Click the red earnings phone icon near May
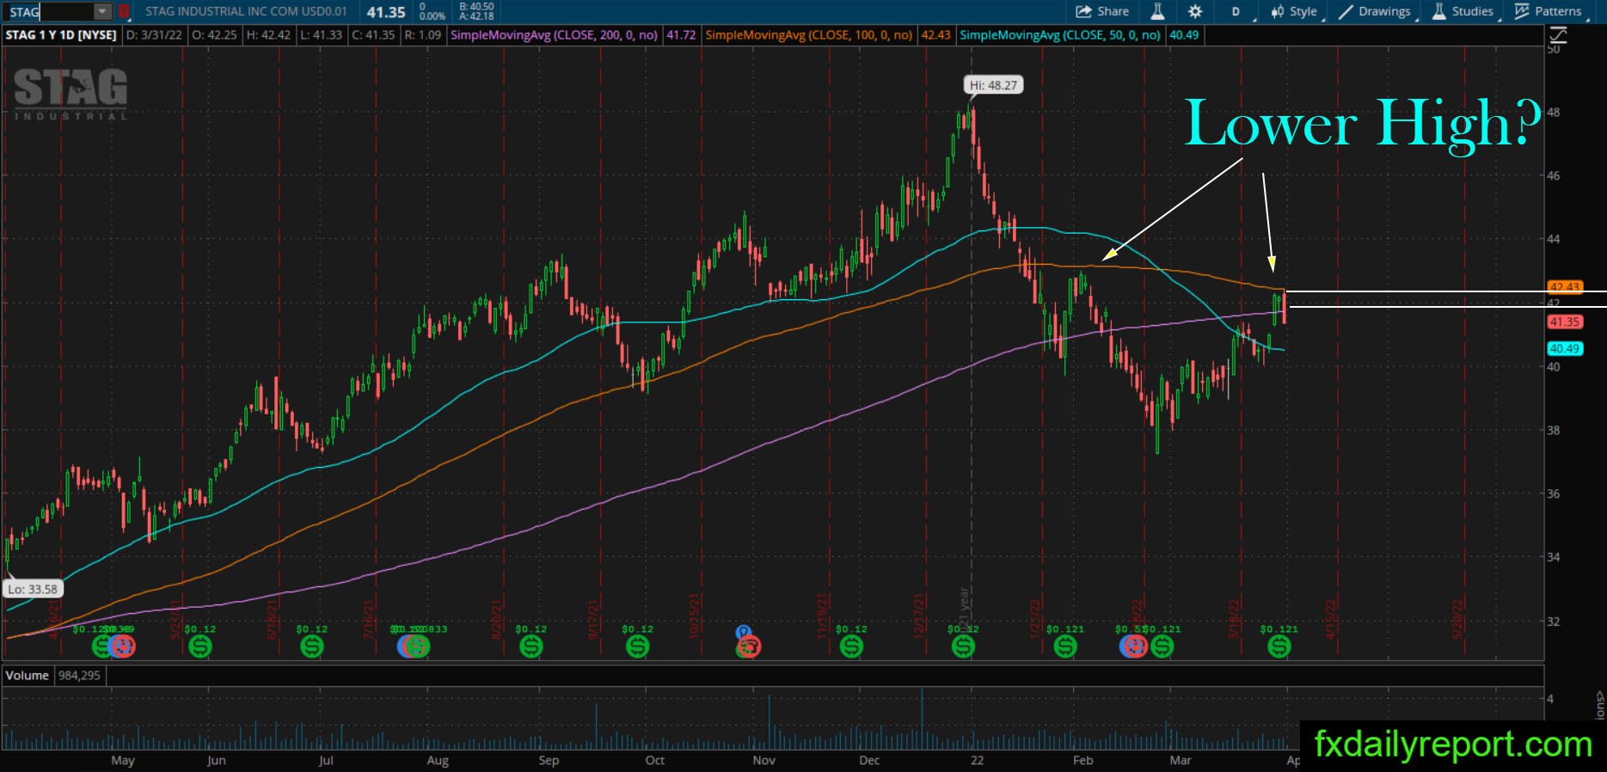The height and width of the screenshot is (772, 1607). [123, 646]
